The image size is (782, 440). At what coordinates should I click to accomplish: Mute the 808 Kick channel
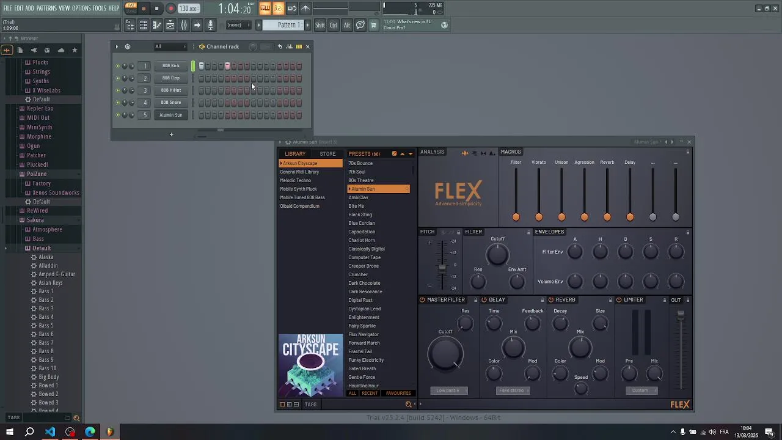117,66
